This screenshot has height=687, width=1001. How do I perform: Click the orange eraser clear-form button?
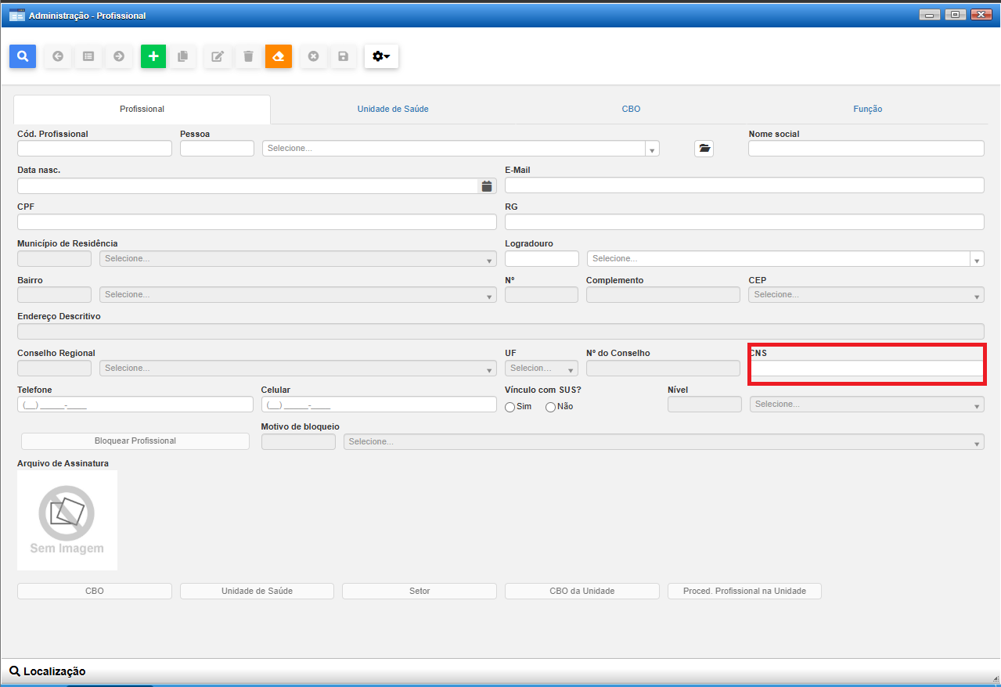[x=279, y=56]
